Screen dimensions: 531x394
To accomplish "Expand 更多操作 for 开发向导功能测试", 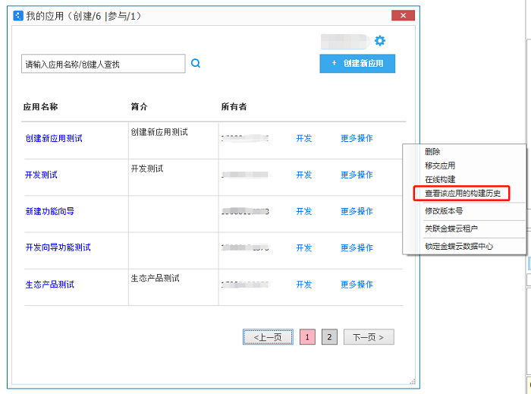I will pos(357,248).
